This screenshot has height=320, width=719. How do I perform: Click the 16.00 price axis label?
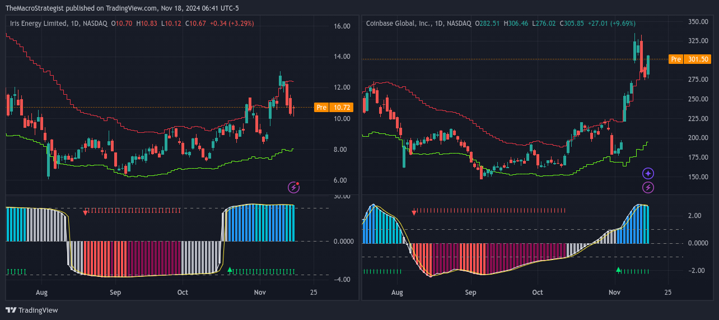(342, 26)
